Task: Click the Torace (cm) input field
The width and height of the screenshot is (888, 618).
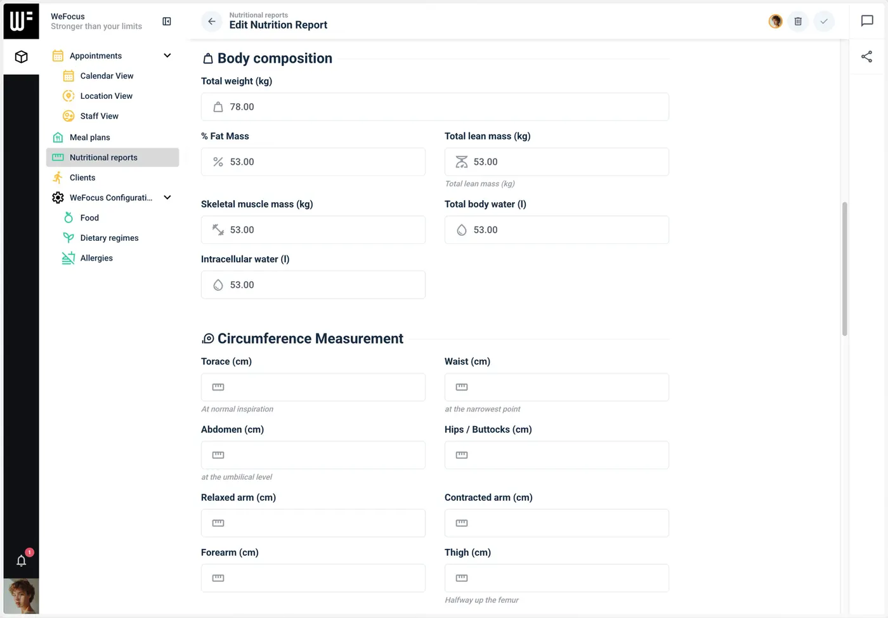Action: point(313,387)
